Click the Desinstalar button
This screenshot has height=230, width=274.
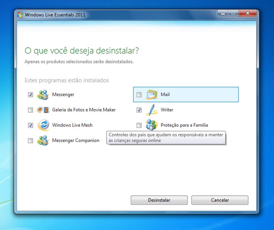(159, 200)
